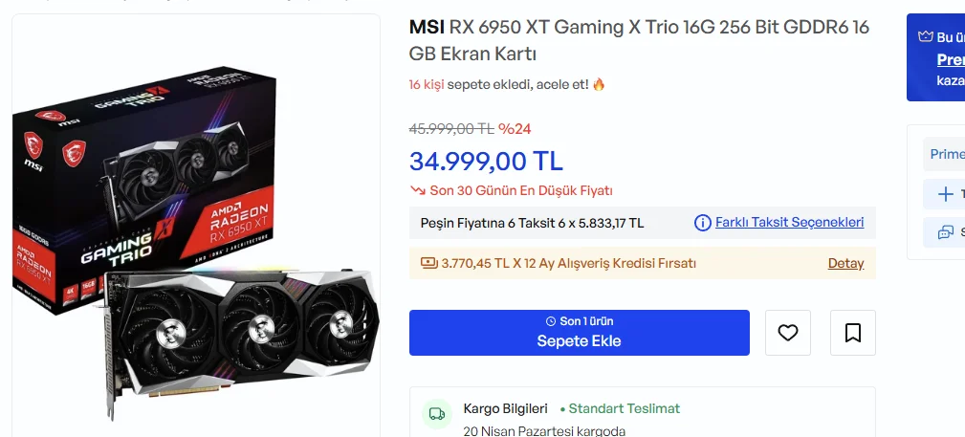The image size is (965, 437).
Task: Click the info icon beside installment options
Action: (x=703, y=223)
